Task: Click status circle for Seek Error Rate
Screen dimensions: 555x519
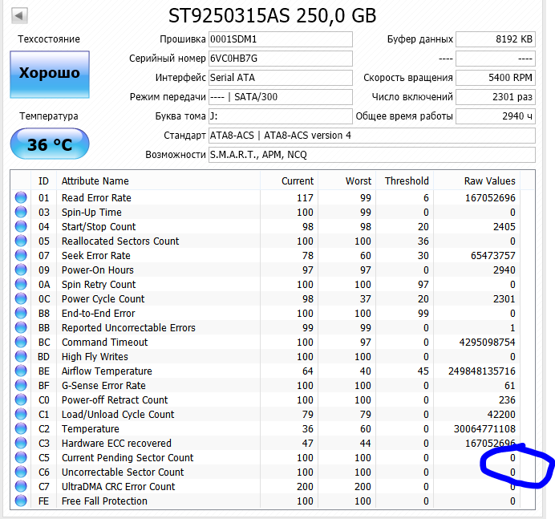Action: (x=21, y=255)
